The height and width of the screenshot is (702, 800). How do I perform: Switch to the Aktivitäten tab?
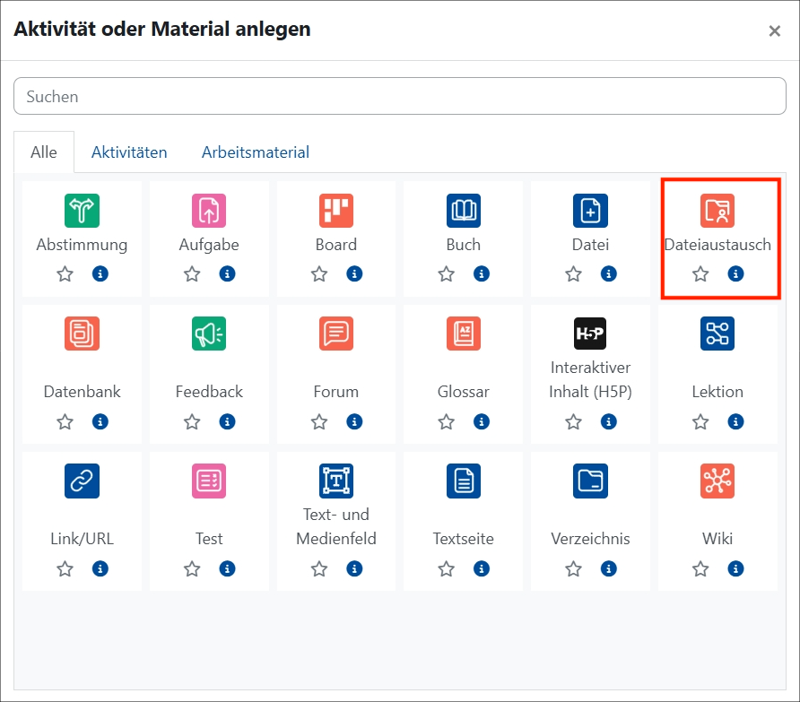click(x=129, y=152)
